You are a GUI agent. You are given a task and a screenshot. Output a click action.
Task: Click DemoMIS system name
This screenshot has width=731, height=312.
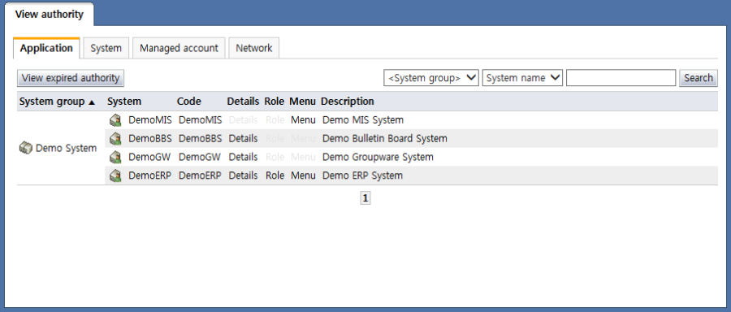150,120
